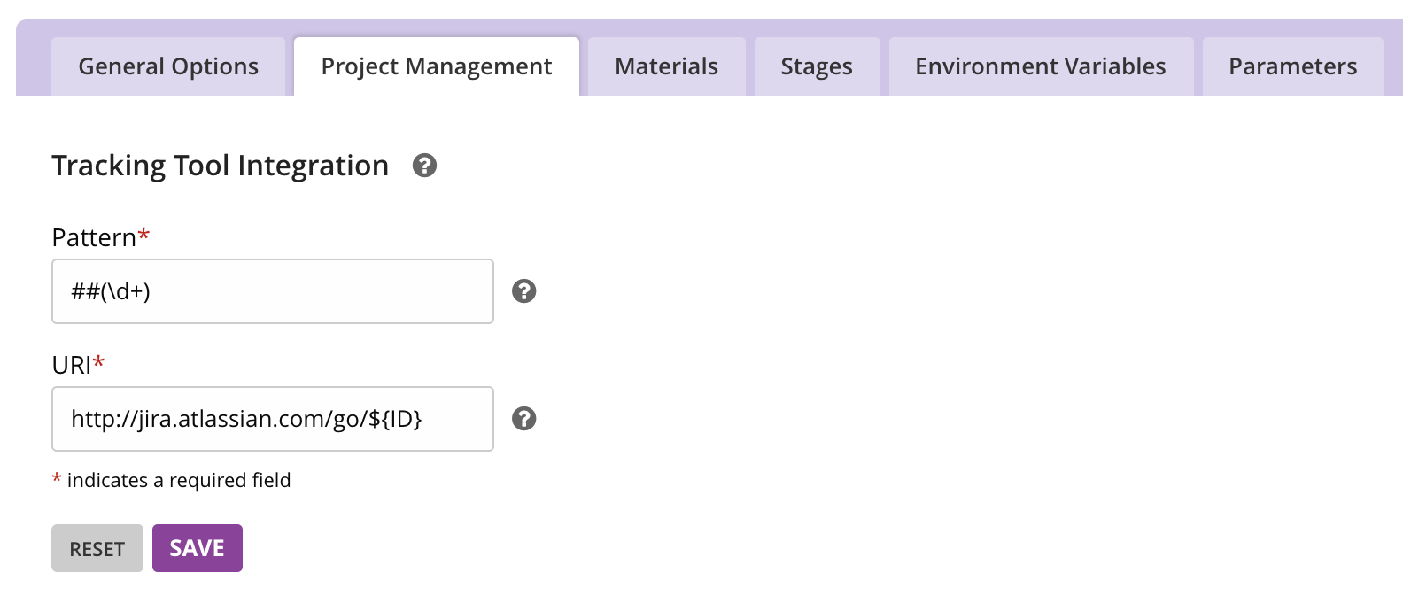Open the Materials tab
Image resolution: width=1403 pixels, height=611 pixels.
point(666,66)
